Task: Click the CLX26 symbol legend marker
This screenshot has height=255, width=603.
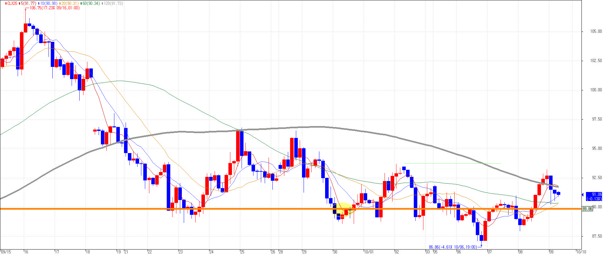Action: pos(6,3)
